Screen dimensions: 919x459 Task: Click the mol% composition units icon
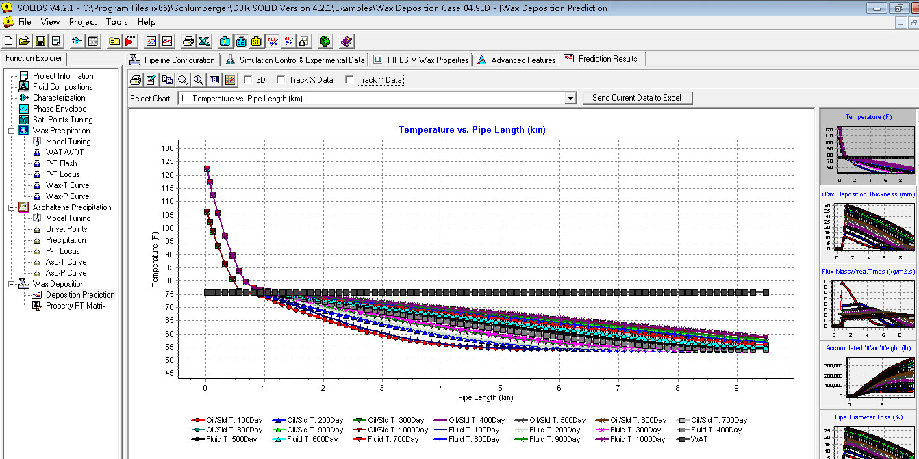pos(273,41)
